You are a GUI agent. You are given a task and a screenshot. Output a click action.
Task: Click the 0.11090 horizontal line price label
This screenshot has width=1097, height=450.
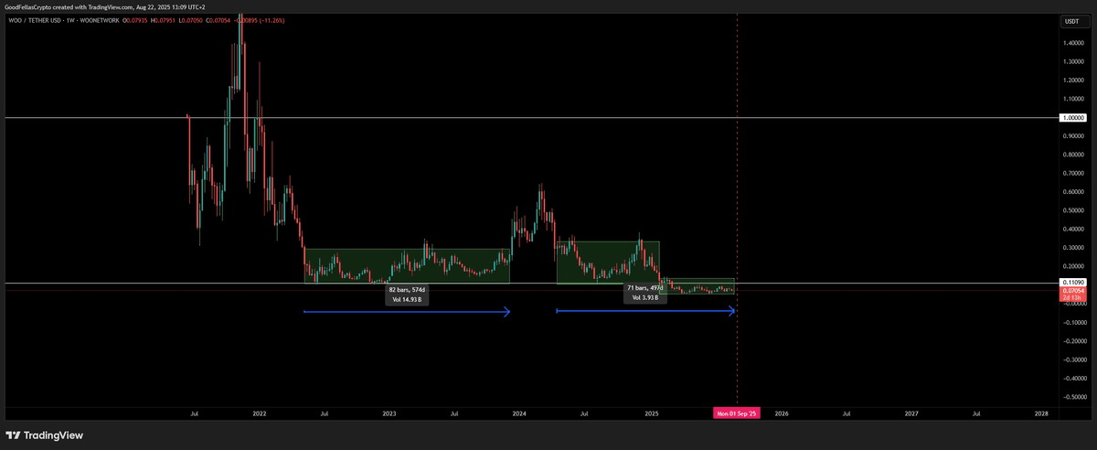point(1072,283)
